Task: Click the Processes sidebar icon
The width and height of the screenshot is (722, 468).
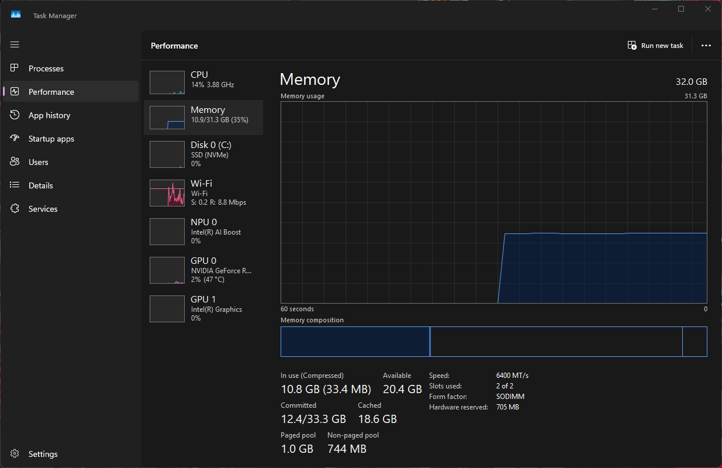Action: click(x=15, y=68)
